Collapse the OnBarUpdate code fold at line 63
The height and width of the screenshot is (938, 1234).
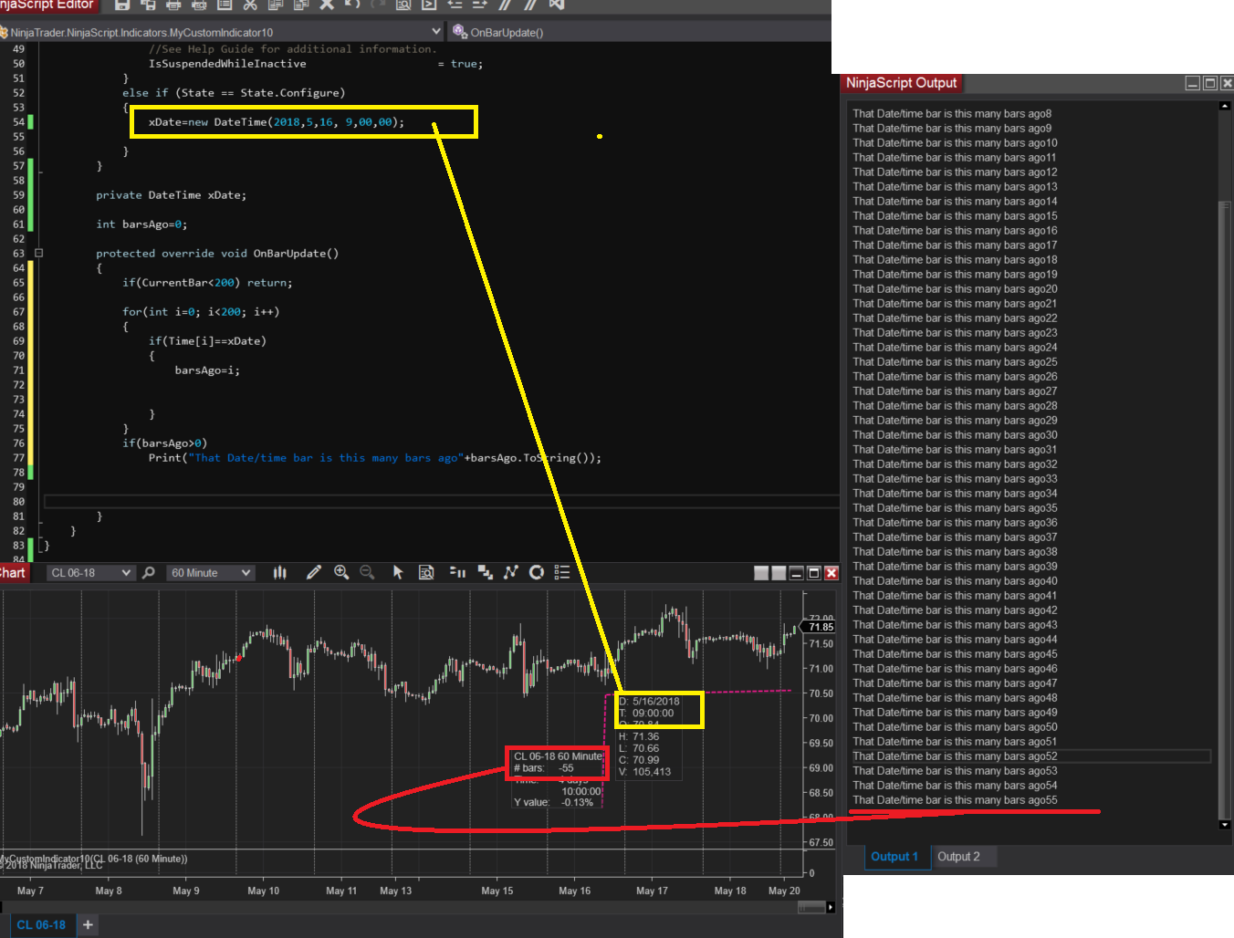point(38,254)
